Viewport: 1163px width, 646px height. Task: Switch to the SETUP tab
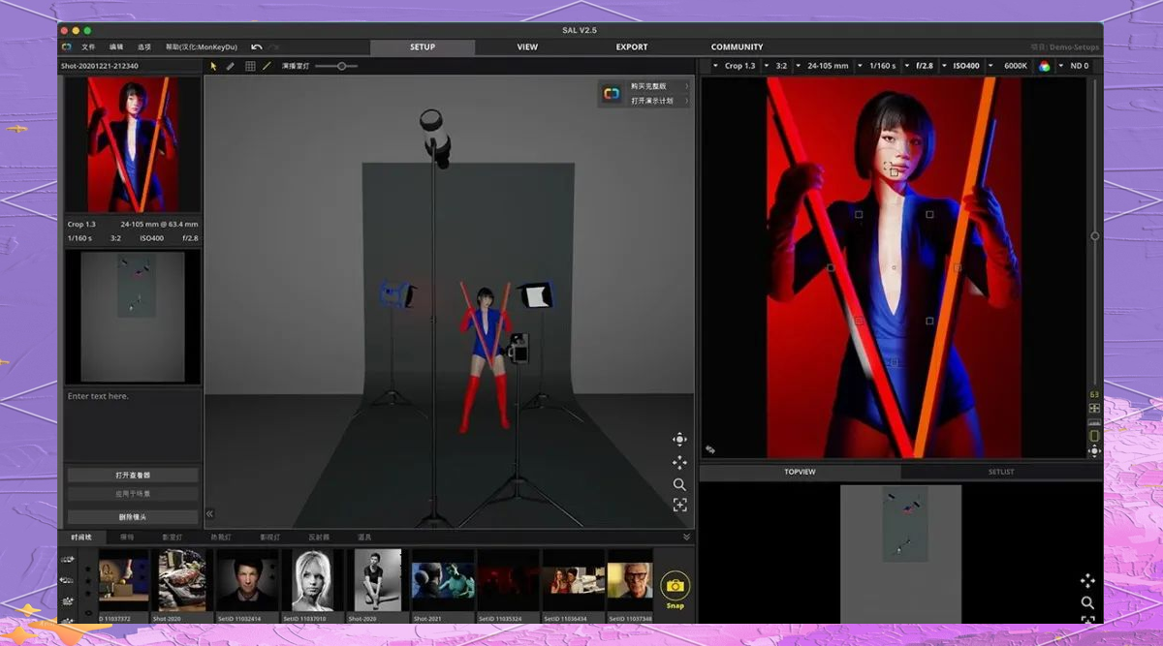tap(423, 46)
